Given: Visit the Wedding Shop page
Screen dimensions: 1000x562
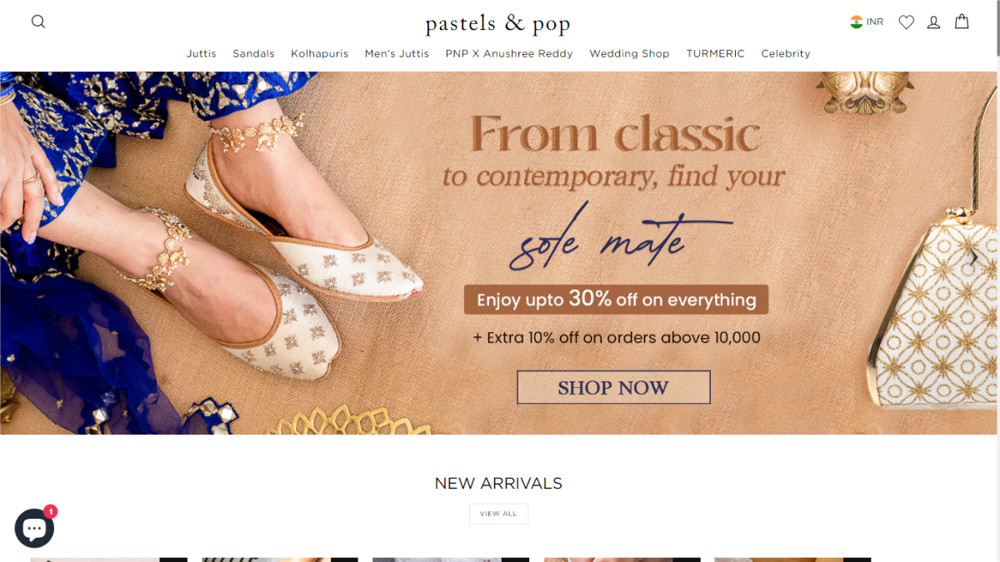Looking at the screenshot, I should click(629, 53).
